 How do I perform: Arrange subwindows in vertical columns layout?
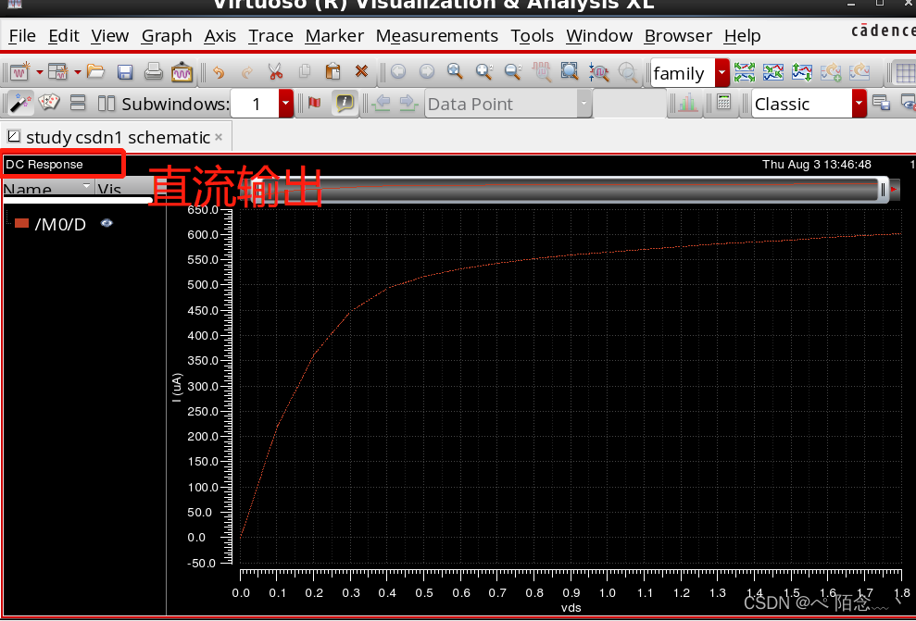coord(107,104)
